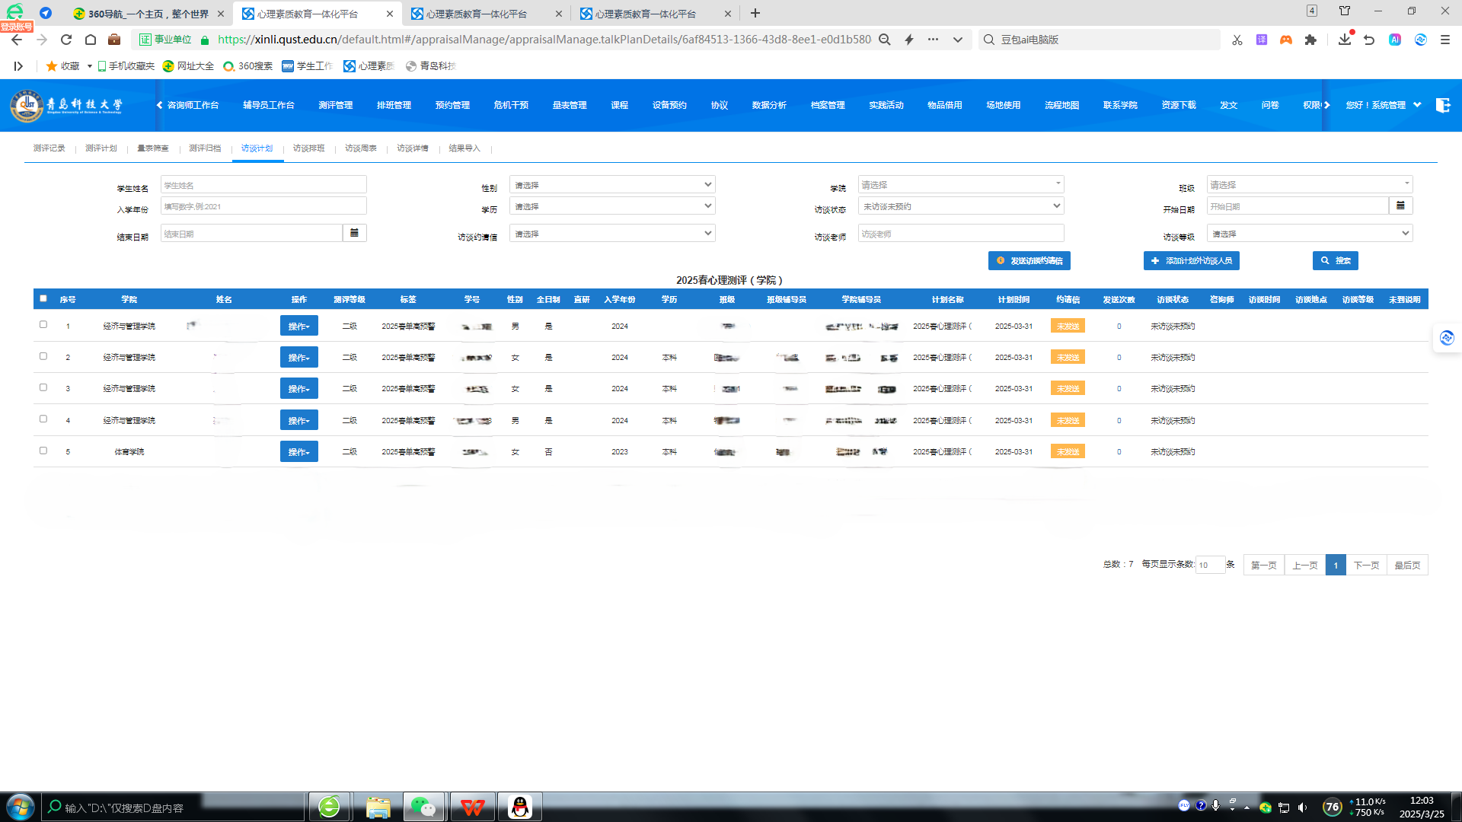1462x822 pixels.
Task: Click the logout icon in header
Action: tap(1443, 105)
